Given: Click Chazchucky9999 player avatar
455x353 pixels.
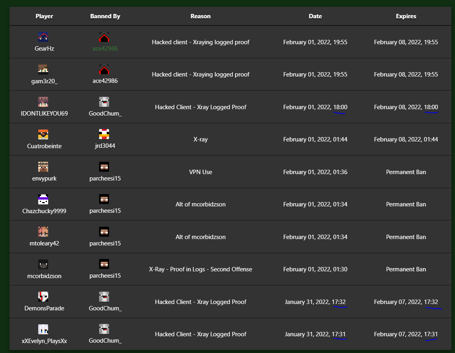Looking at the screenshot, I should [43, 199].
